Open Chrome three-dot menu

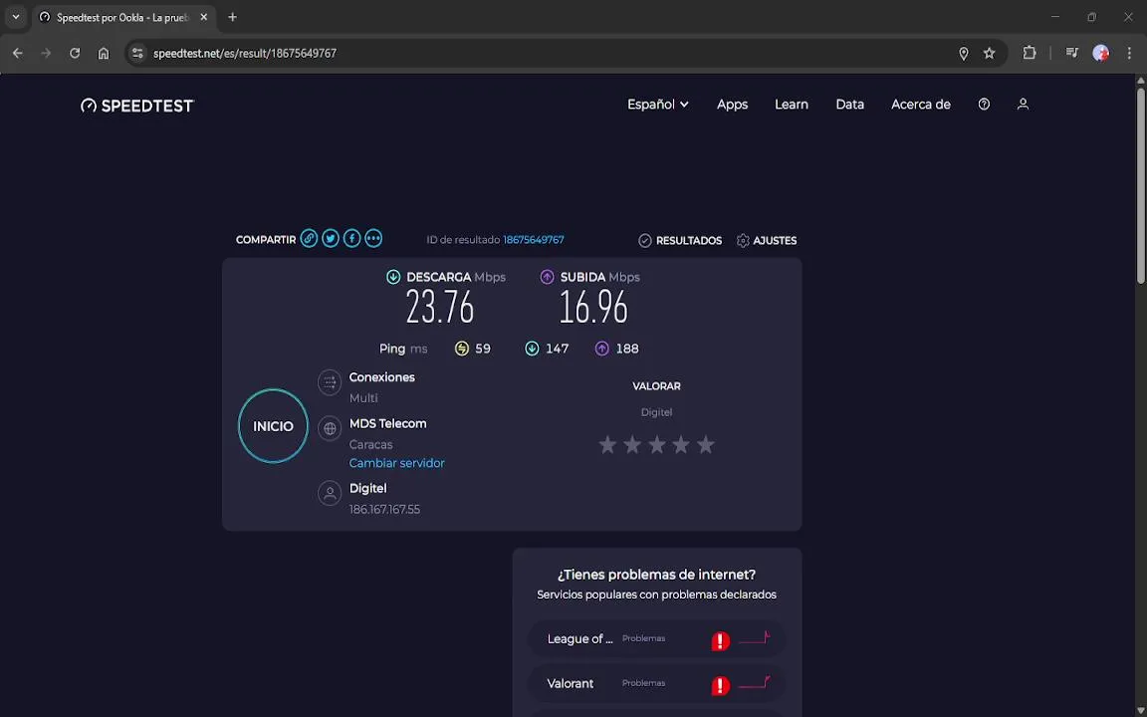click(x=1129, y=53)
